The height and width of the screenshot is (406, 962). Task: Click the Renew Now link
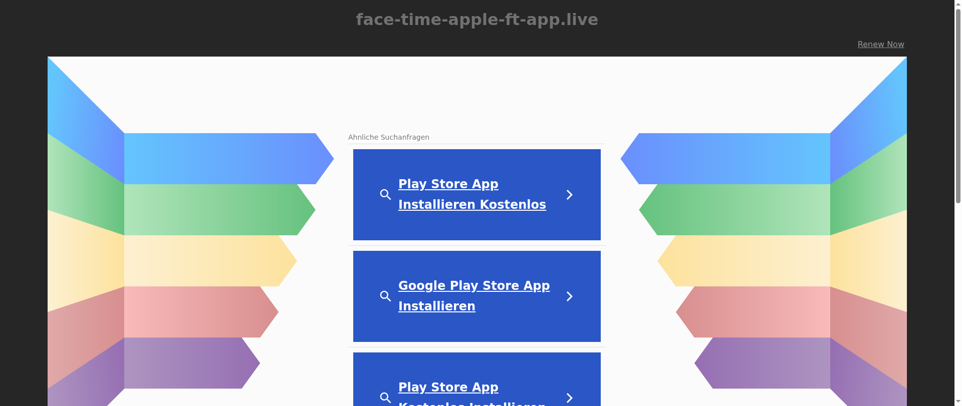(881, 44)
